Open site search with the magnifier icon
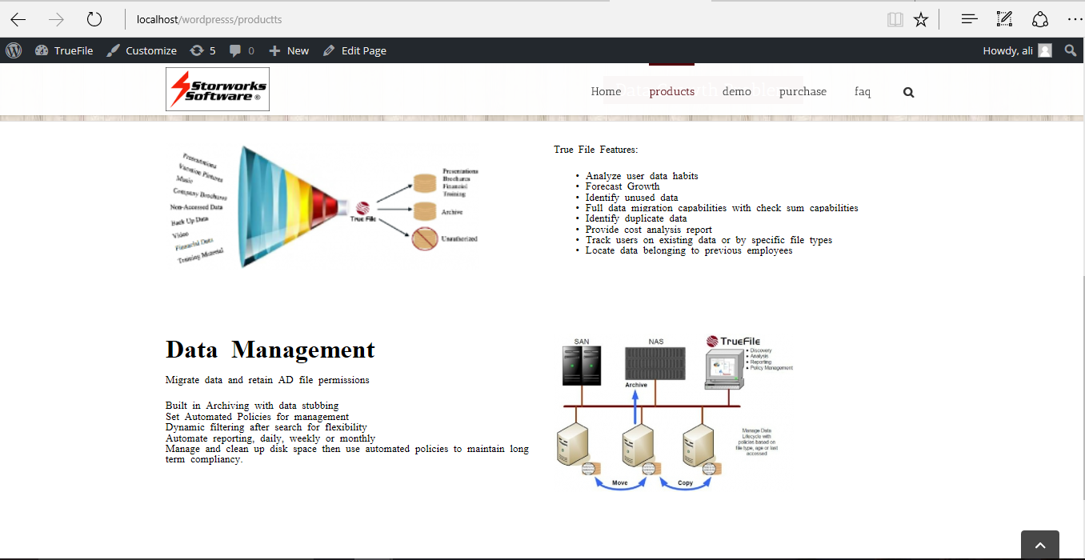The image size is (1085, 560). [908, 92]
